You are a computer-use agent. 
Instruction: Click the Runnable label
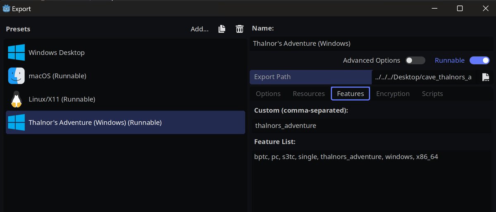[x=450, y=61]
